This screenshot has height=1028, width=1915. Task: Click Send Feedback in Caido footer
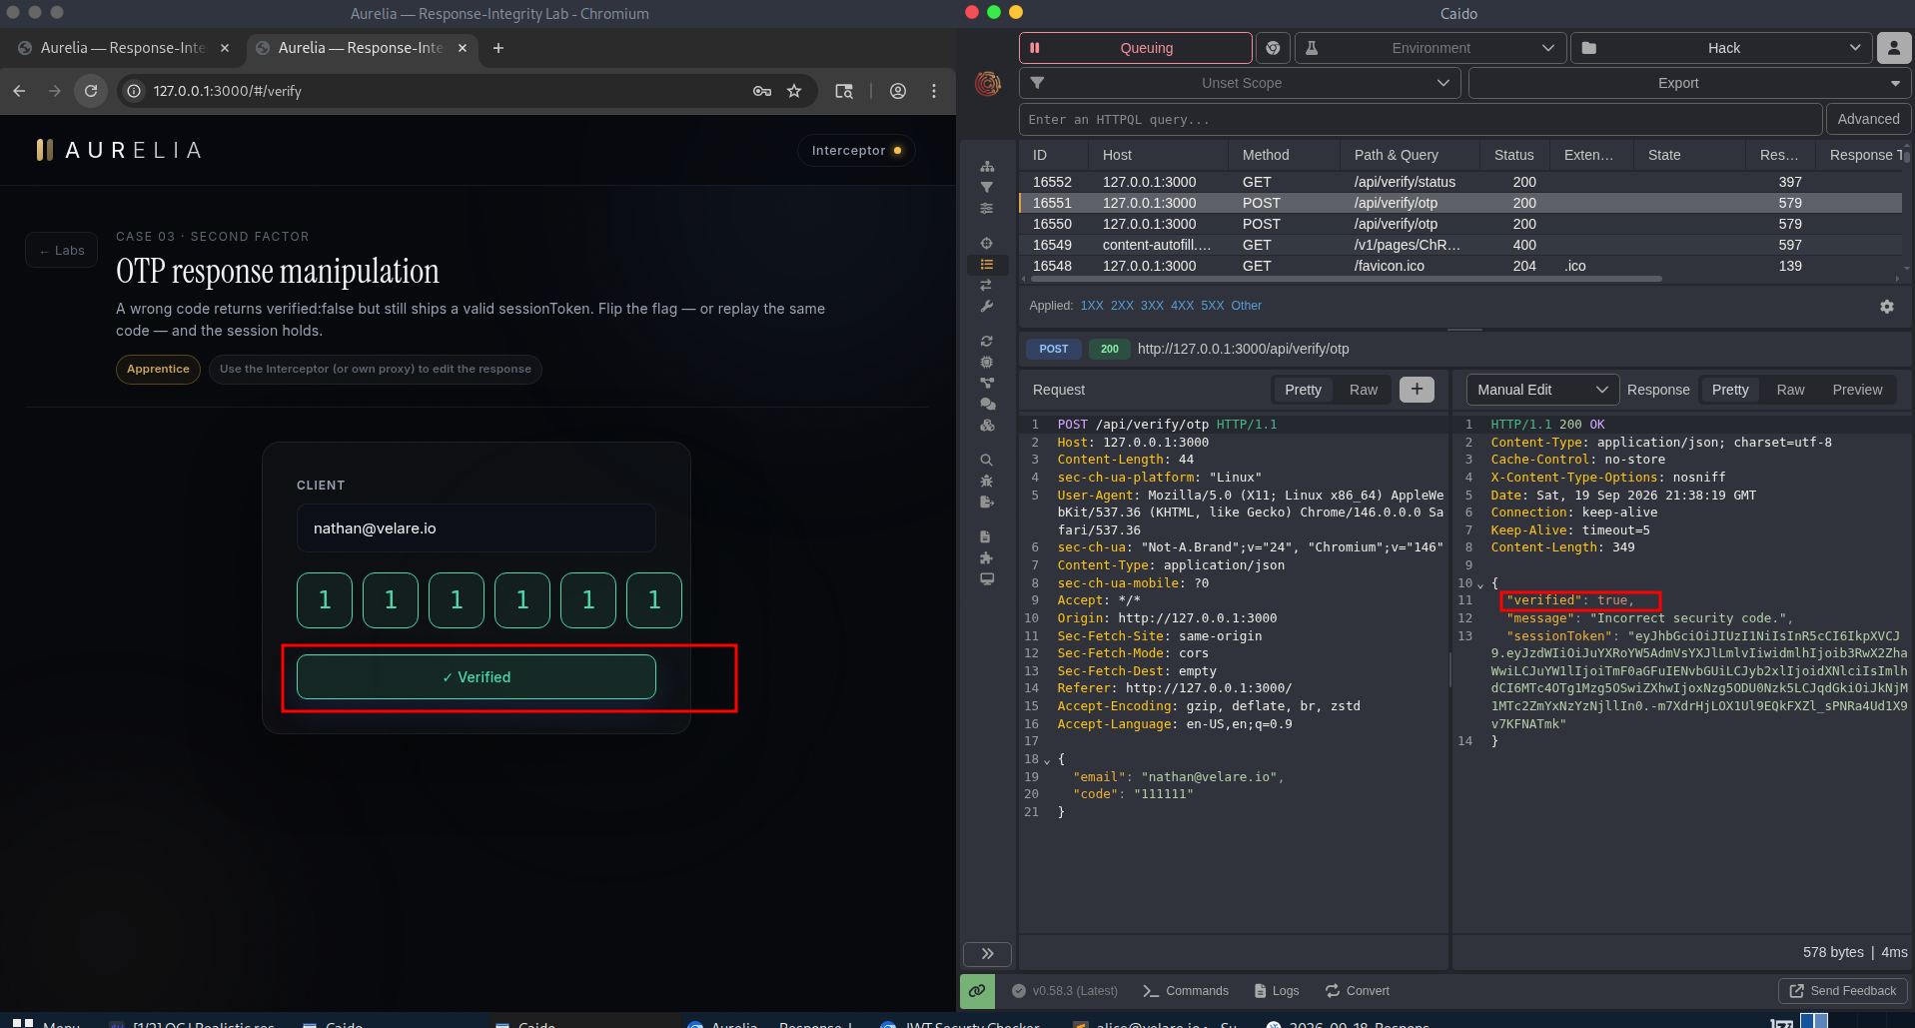click(1843, 991)
